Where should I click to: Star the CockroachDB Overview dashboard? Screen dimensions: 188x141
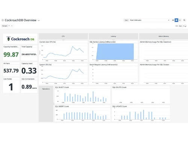click(x=3, y=20)
